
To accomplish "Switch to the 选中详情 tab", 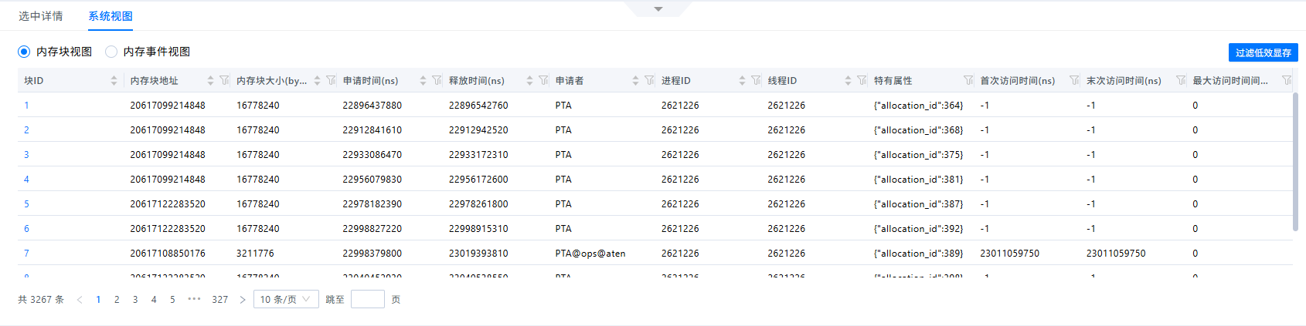I will [x=41, y=16].
